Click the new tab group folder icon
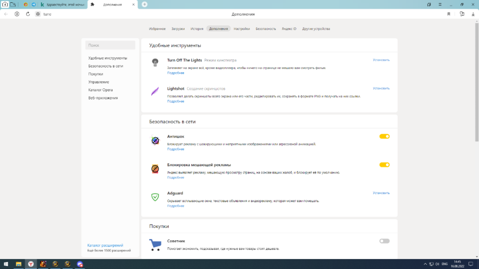This screenshot has height=269, width=479. click(x=13, y=5)
